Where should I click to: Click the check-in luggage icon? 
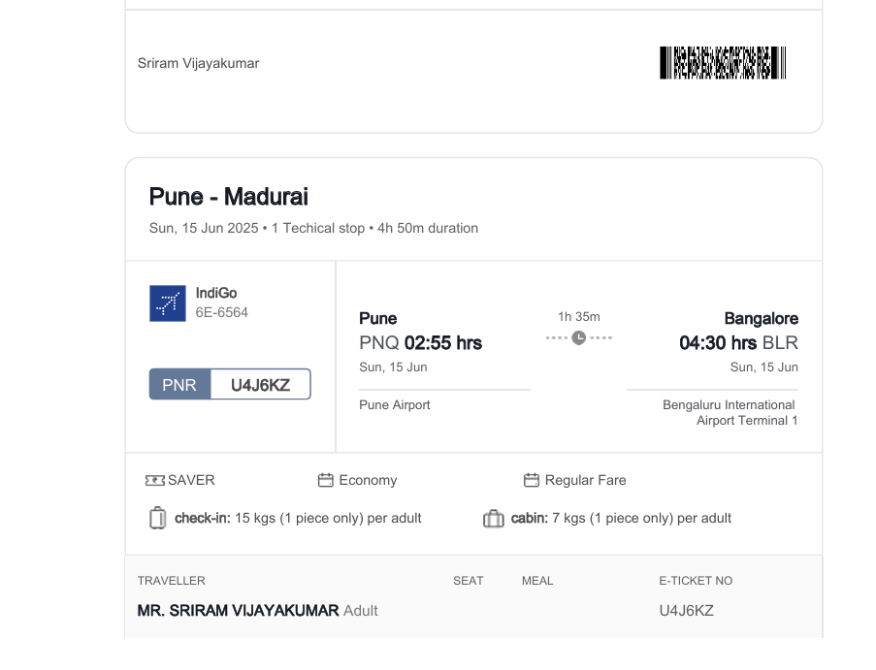[x=158, y=518]
